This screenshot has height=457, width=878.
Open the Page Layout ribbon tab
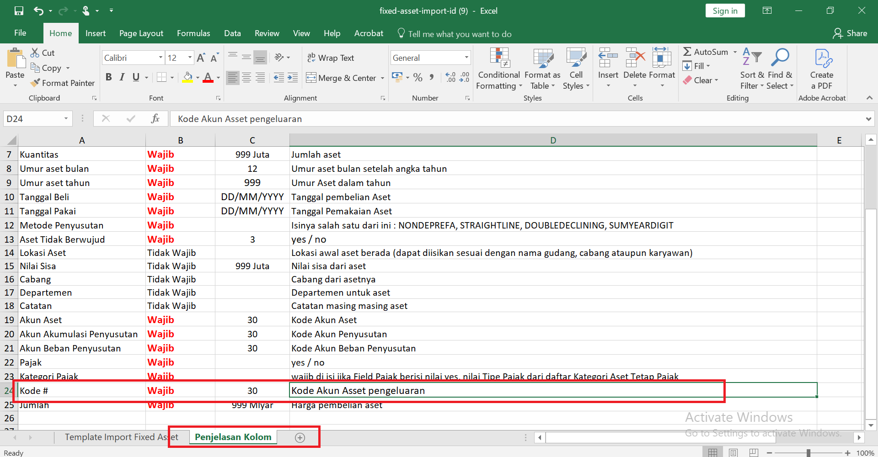click(141, 33)
